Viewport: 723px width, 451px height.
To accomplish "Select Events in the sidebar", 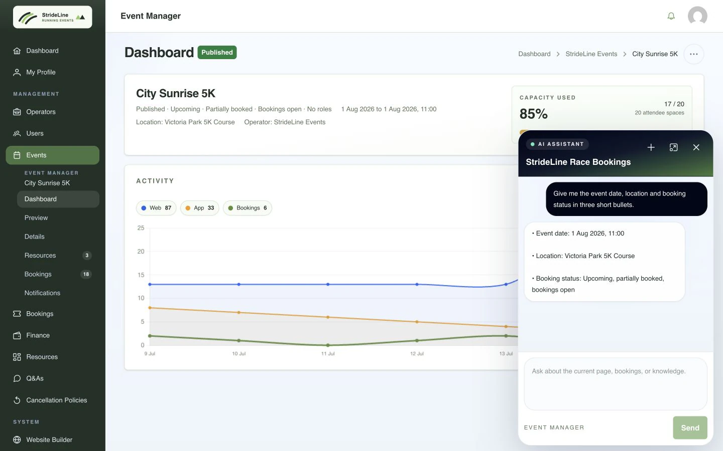I will pos(53,155).
